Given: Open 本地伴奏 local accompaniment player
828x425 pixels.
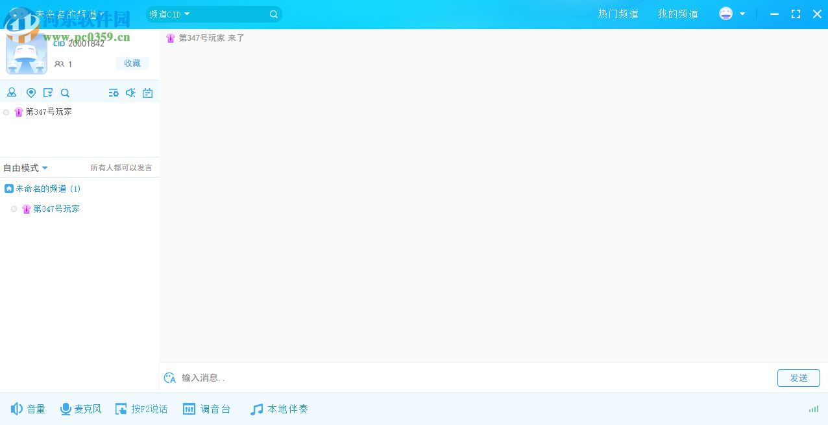Looking at the screenshot, I should pos(278,409).
